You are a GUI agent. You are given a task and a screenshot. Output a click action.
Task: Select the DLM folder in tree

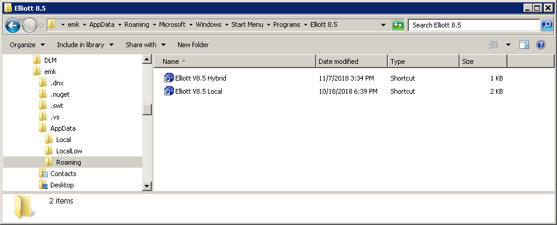pos(50,60)
